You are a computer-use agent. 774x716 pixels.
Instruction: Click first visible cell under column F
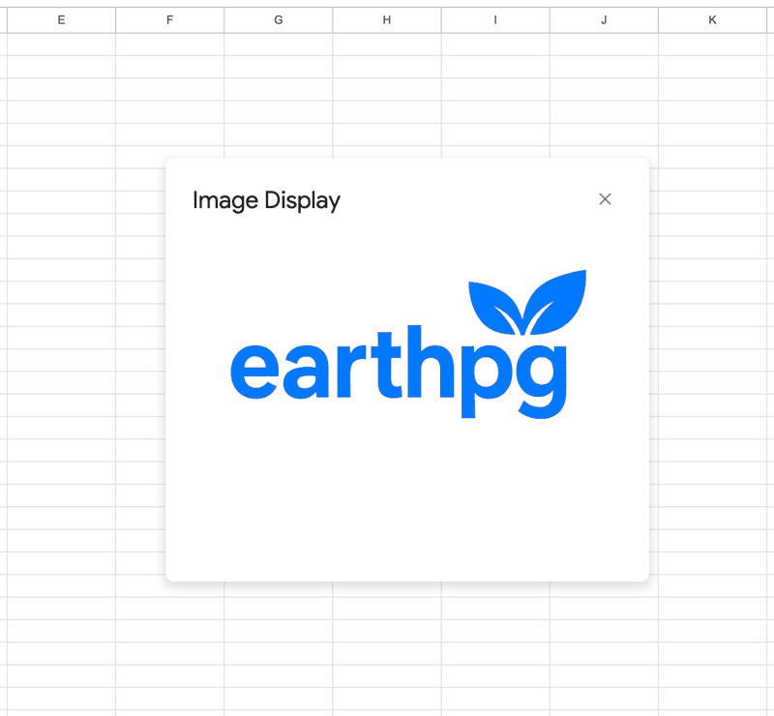point(170,45)
